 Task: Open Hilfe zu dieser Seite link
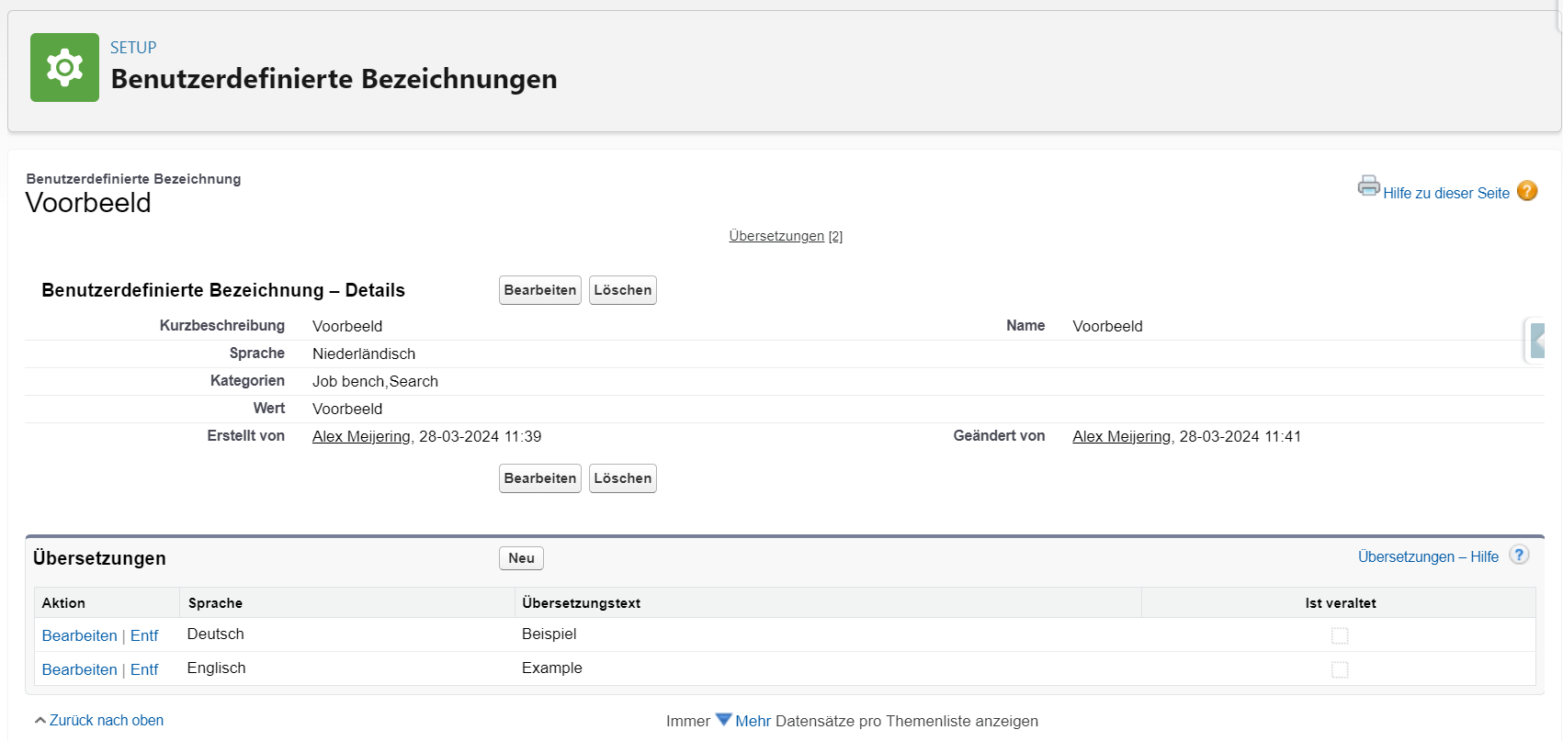[1445, 193]
